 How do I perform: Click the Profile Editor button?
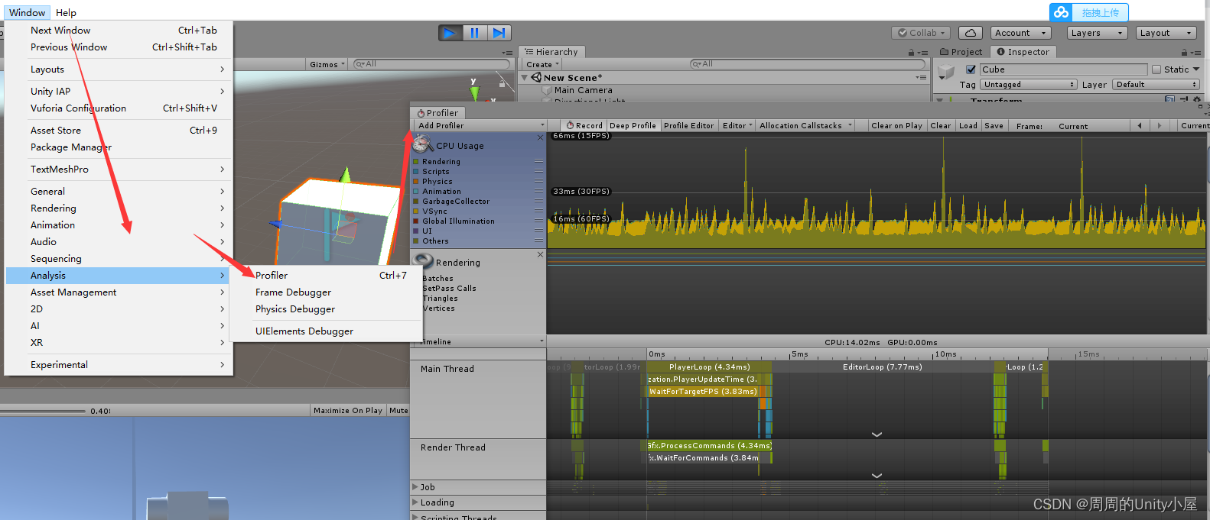pyautogui.click(x=689, y=125)
